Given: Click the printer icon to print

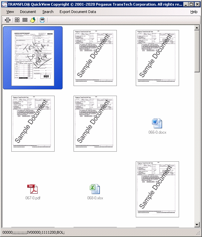Looking at the screenshot, I should 42,20.
